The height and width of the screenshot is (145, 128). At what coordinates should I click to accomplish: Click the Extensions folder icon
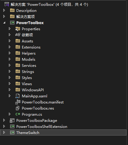[x=18, y=47]
